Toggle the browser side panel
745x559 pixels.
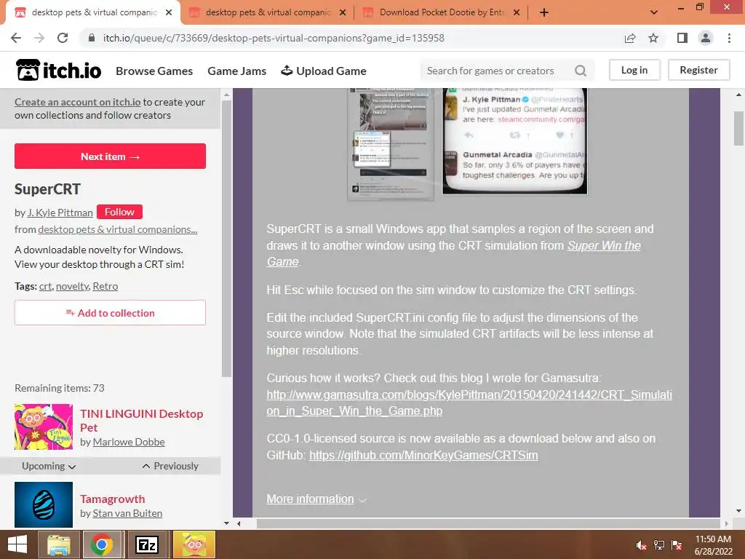682,38
